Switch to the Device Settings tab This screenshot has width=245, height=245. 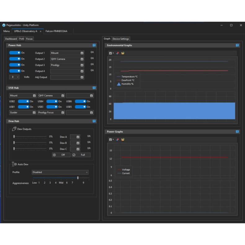point(121,39)
